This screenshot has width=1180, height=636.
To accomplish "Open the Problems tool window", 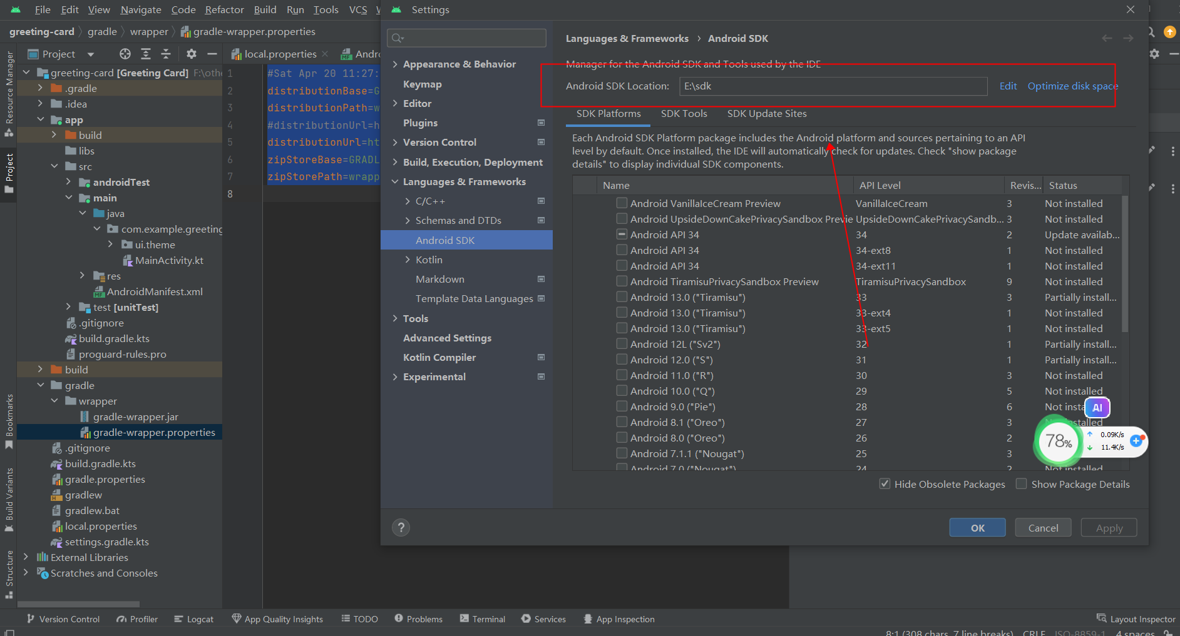I will (x=419, y=619).
